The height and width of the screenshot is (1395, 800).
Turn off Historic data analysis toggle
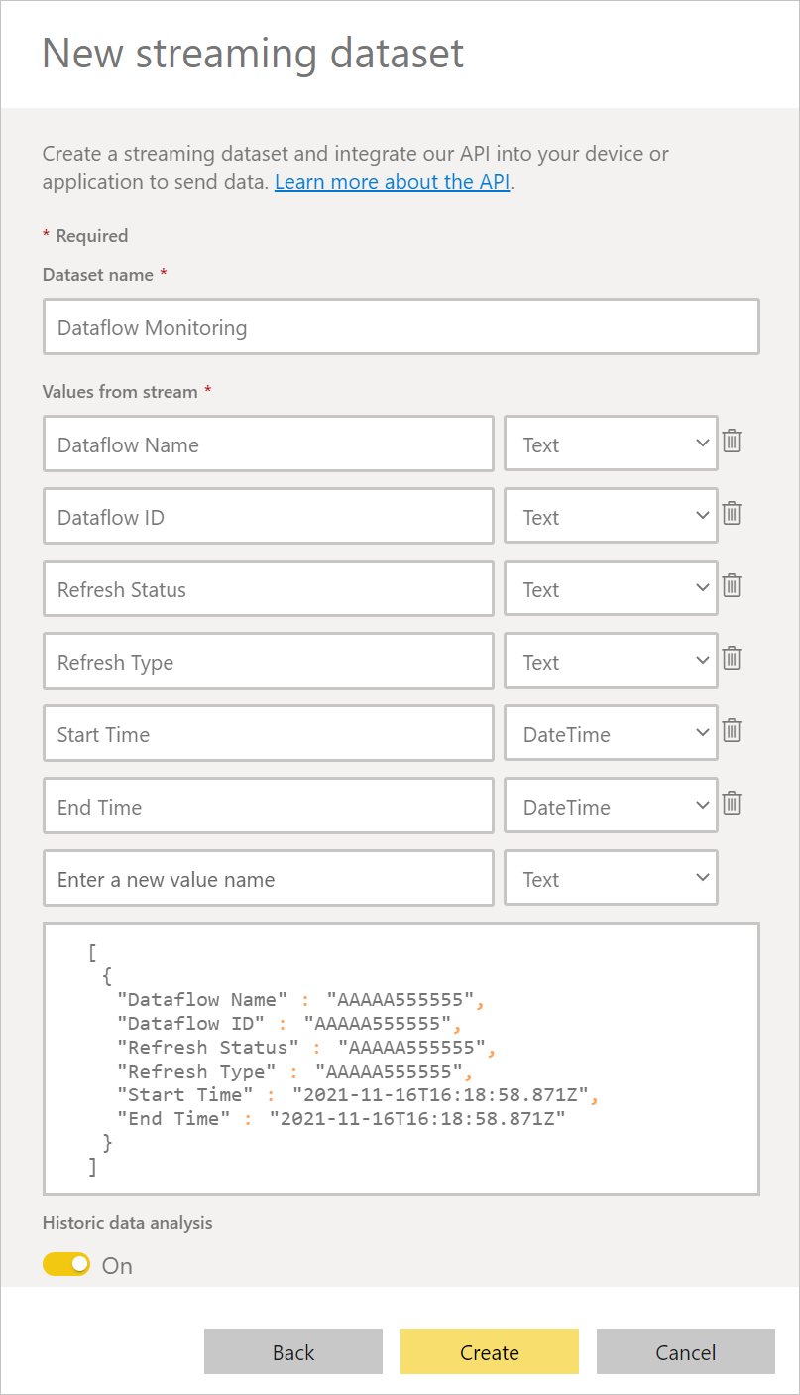[x=66, y=1264]
